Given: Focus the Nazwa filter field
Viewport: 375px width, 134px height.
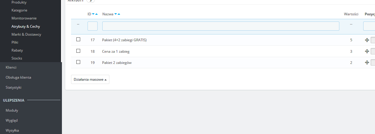Looking at the screenshot, I should (221, 26).
